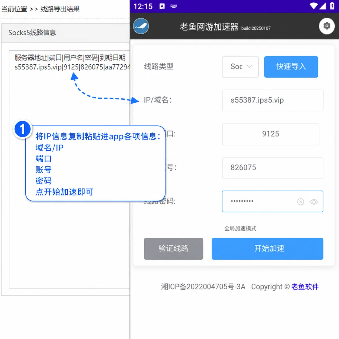Tap the keyboard notification icon in status bar

click(x=174, y=6)
